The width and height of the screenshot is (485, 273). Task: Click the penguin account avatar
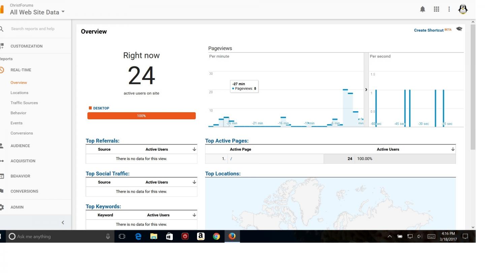pyautogui.click(x=463, y=9)
